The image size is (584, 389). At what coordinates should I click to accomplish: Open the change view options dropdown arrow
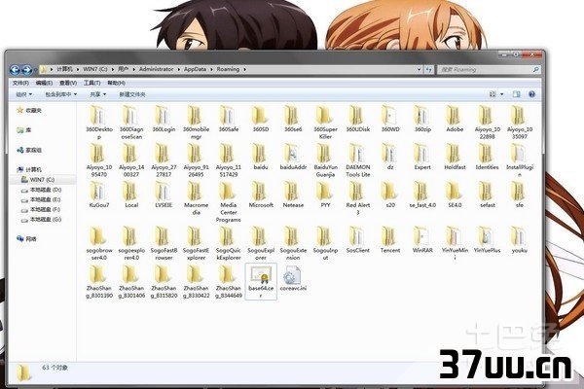502,94
